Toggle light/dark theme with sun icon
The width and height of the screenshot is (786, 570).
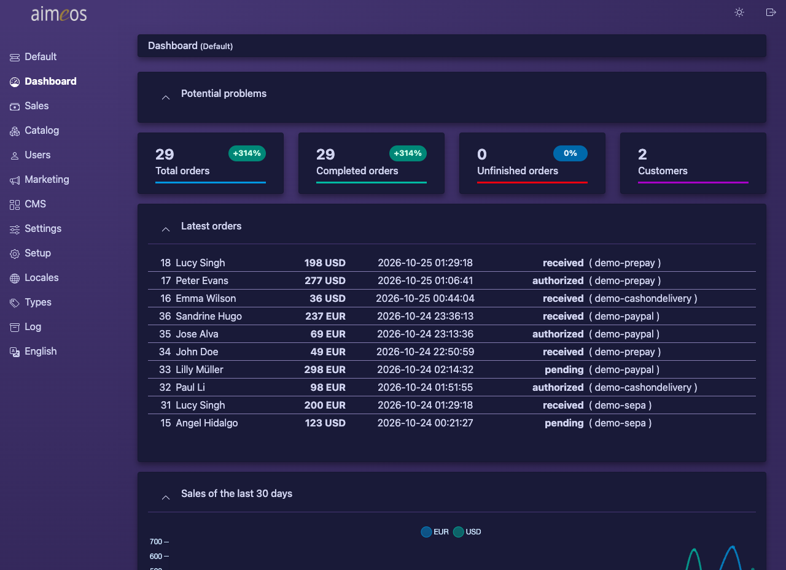click(x=739, y=12)
